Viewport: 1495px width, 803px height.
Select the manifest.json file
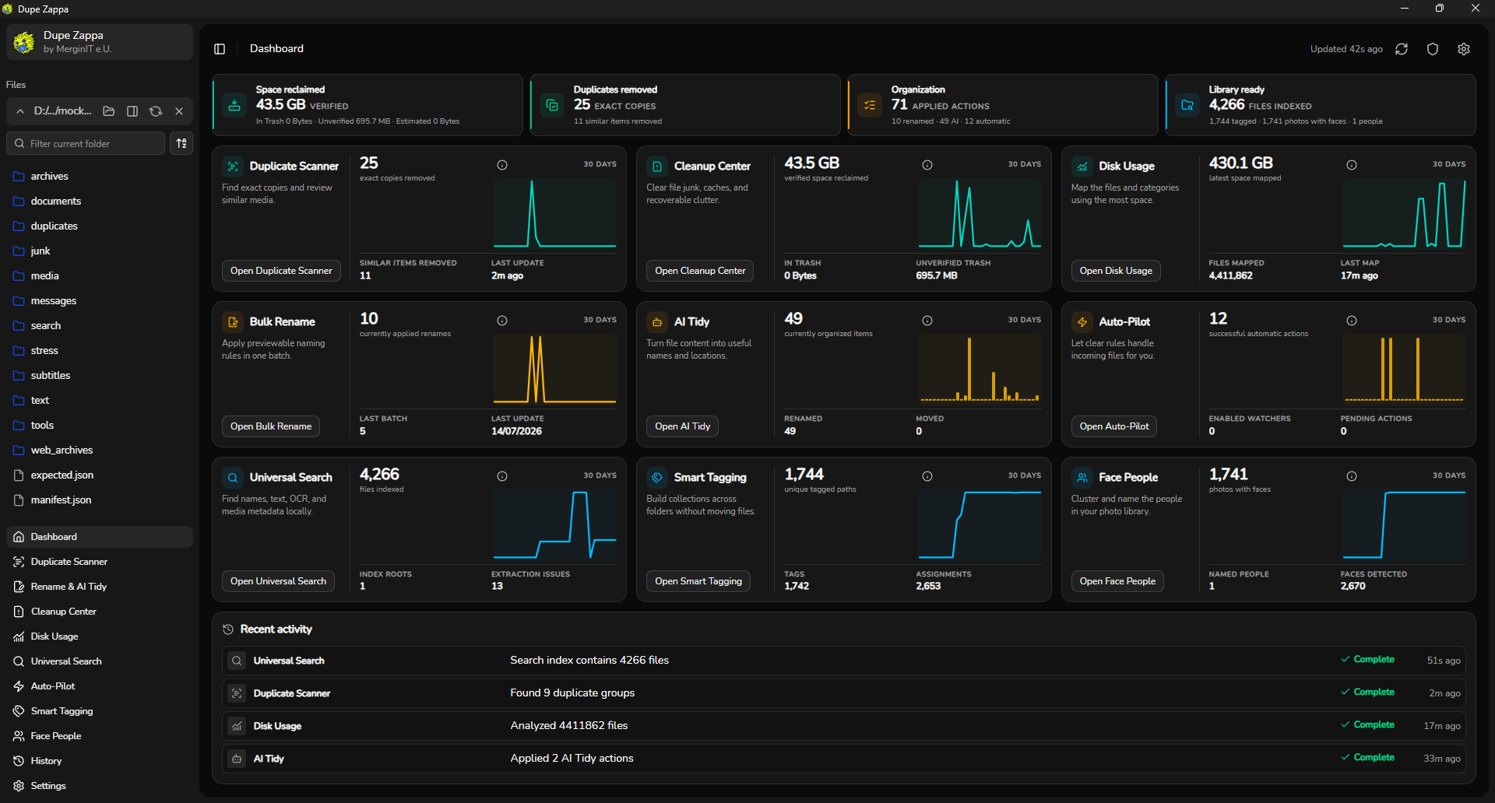(x=100, y=500)
